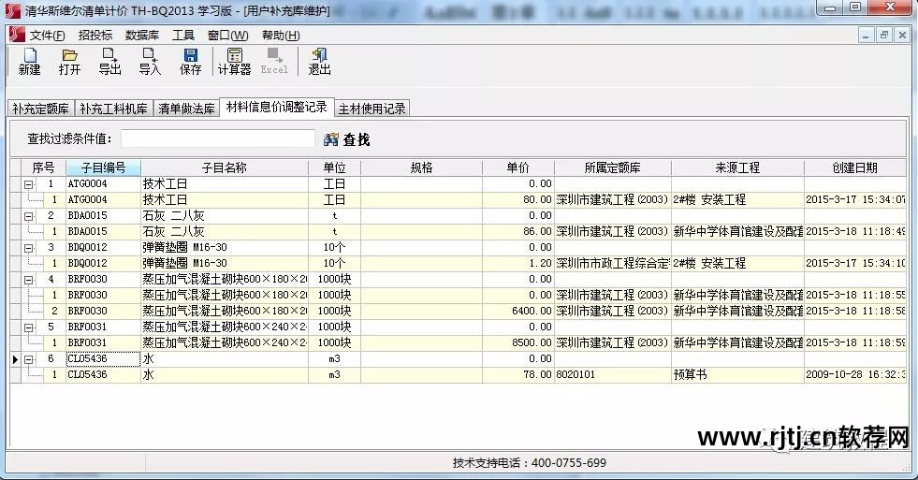Close the inner 用户补充库维护 window

902,36
